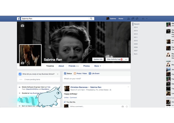
Task: Jump to 2007 on the timeline
Action: click(x=136, y=51)
